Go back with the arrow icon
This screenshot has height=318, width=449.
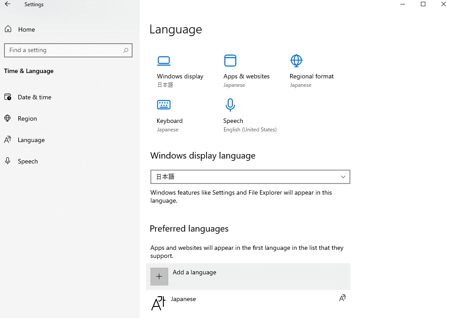[x=8, y=4]
